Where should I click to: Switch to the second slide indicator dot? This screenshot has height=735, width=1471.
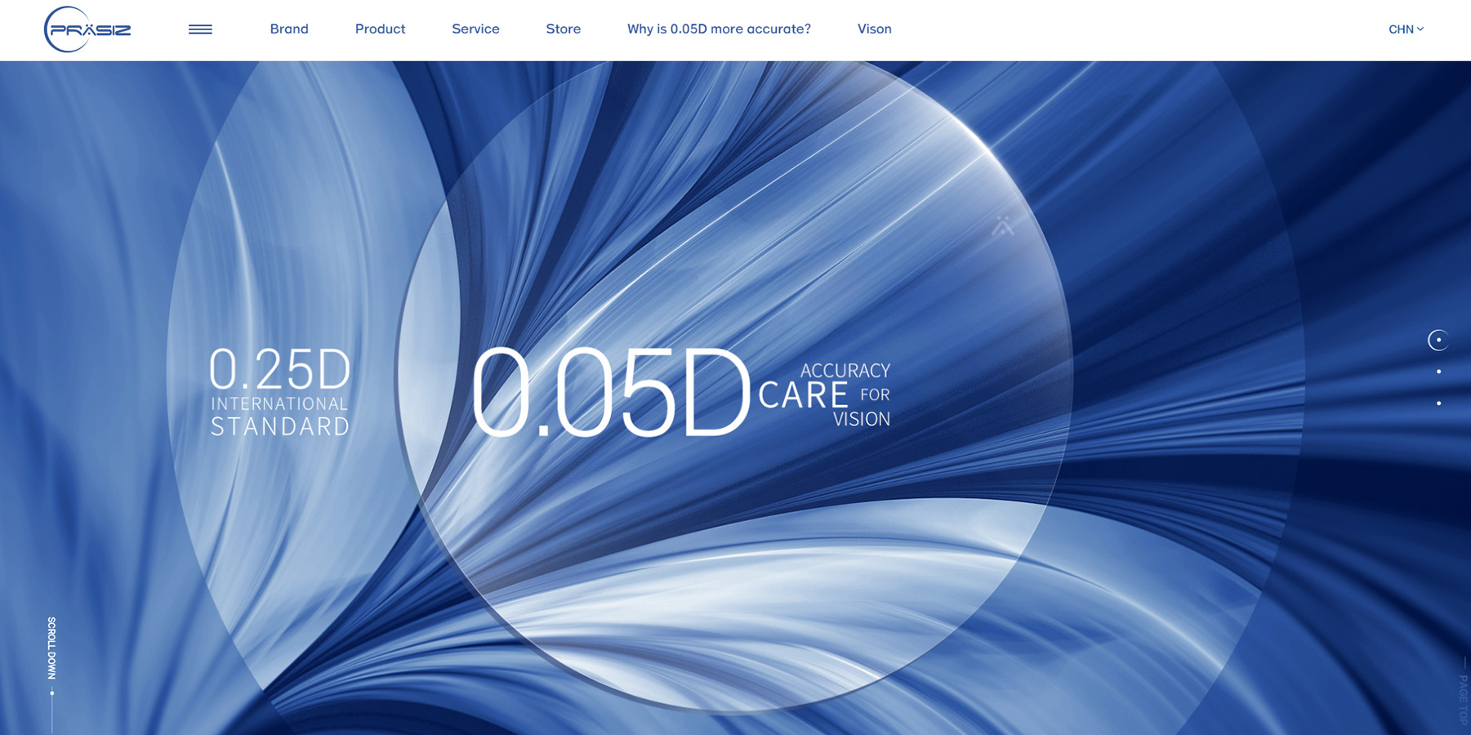(x=1438, y=372)
